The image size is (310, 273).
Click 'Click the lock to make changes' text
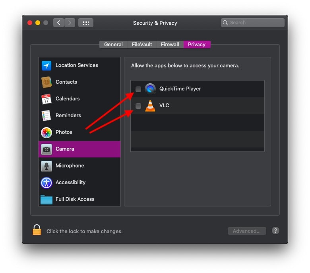pos(85,232)
